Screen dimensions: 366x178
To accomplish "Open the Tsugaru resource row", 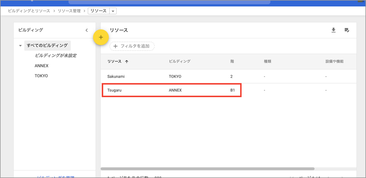I will pos(228,90).
